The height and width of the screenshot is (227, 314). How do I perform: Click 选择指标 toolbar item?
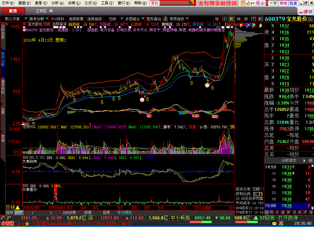94,19
